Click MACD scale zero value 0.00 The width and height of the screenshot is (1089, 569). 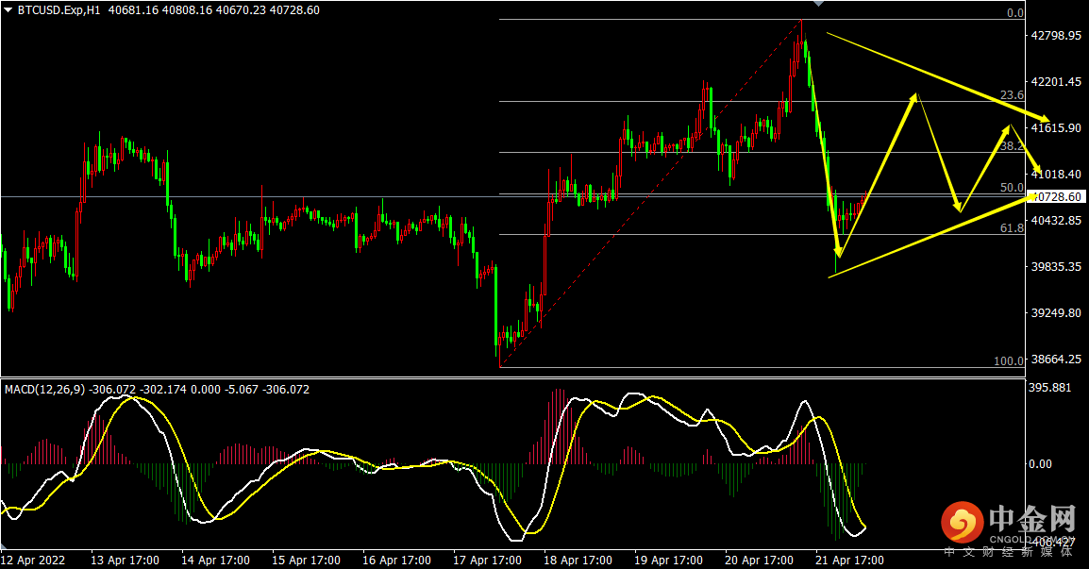pyautogui.click(x=1040, y=464)
